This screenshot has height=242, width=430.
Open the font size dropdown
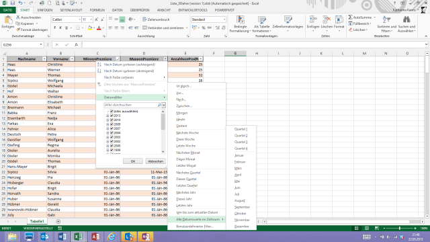[x=91, y=19]
